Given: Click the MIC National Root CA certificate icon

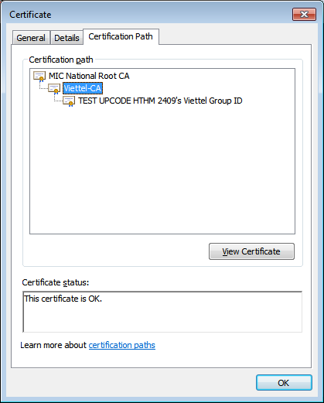Looking at the screenshot, I should coord(39,77).
